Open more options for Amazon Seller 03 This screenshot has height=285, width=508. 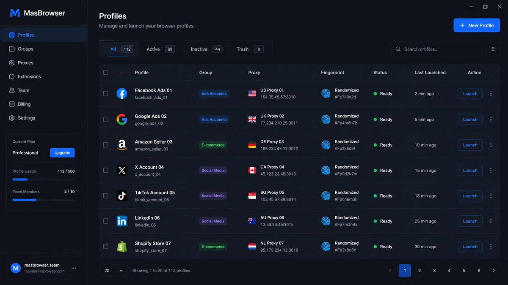pyautogui.click(x=491, y=145)
